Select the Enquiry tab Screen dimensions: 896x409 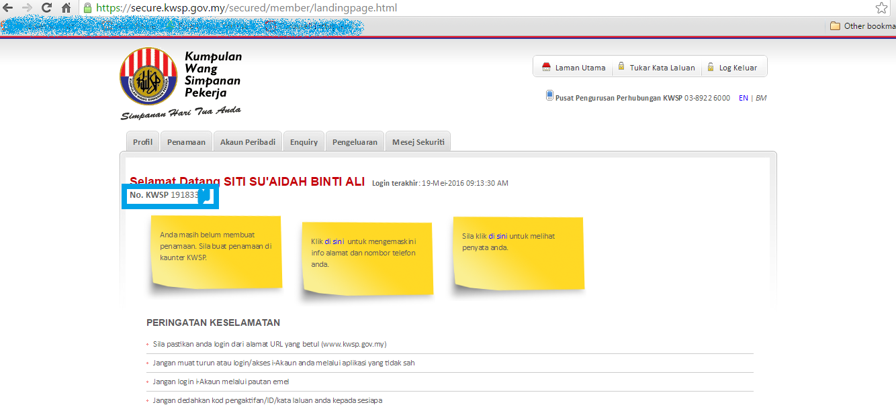click(304, 141)
